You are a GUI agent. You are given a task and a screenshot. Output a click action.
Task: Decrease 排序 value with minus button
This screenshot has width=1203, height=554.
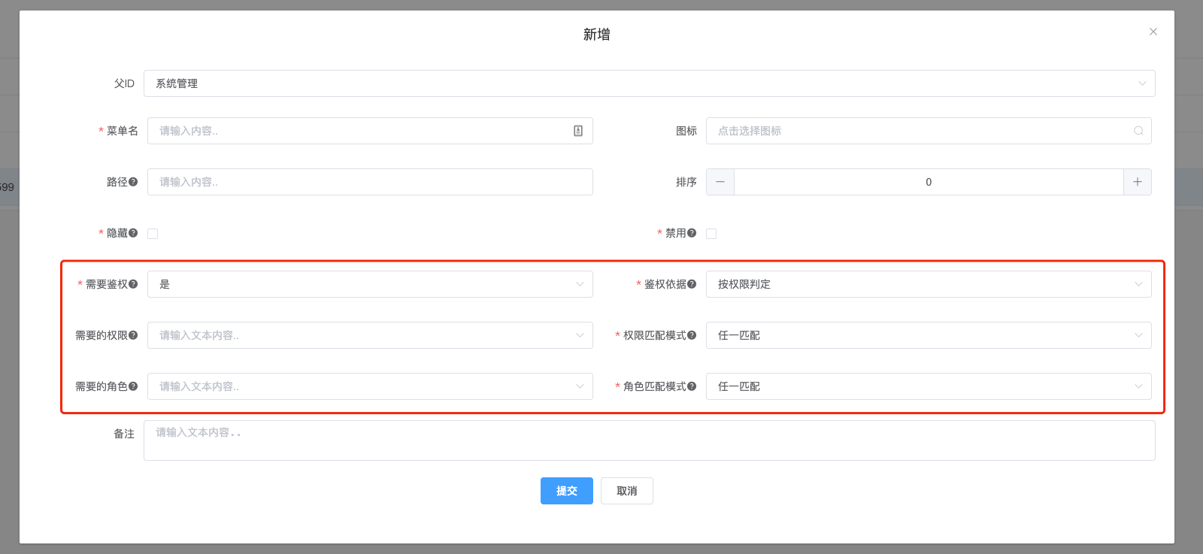[x=720, y=182]
